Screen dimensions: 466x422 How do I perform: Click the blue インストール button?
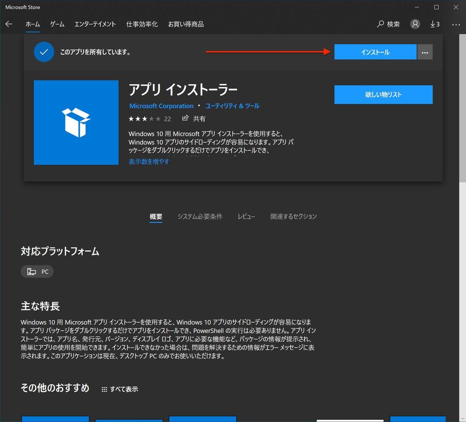(x=375, y=52)
